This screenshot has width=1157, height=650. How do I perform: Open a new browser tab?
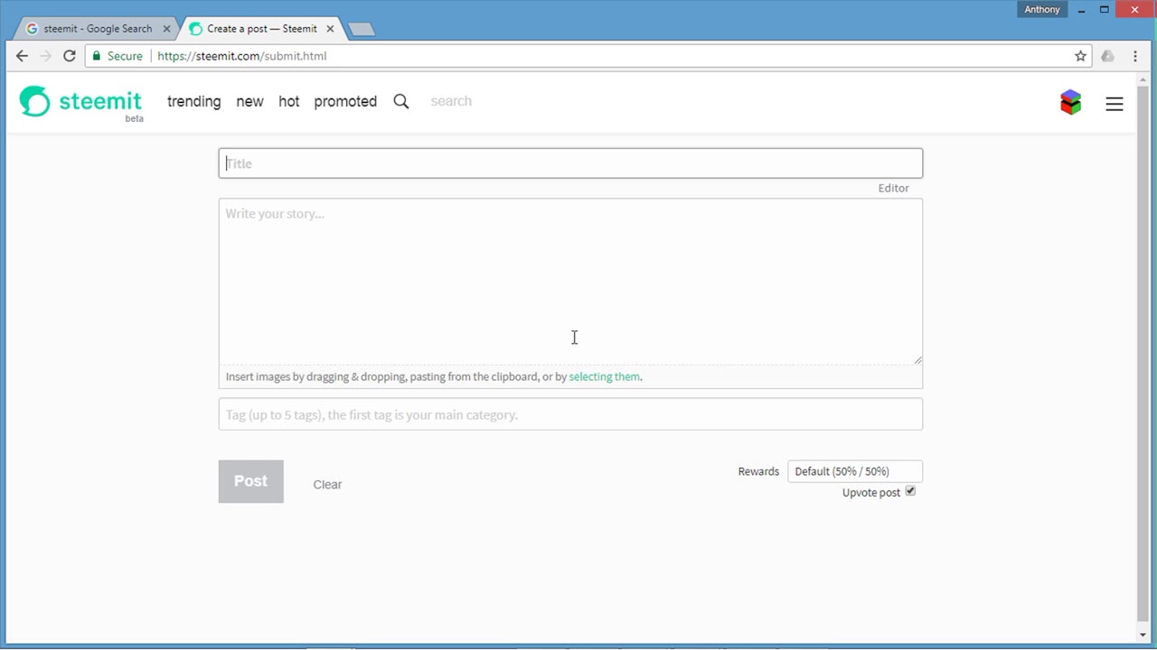coord(361,30)
